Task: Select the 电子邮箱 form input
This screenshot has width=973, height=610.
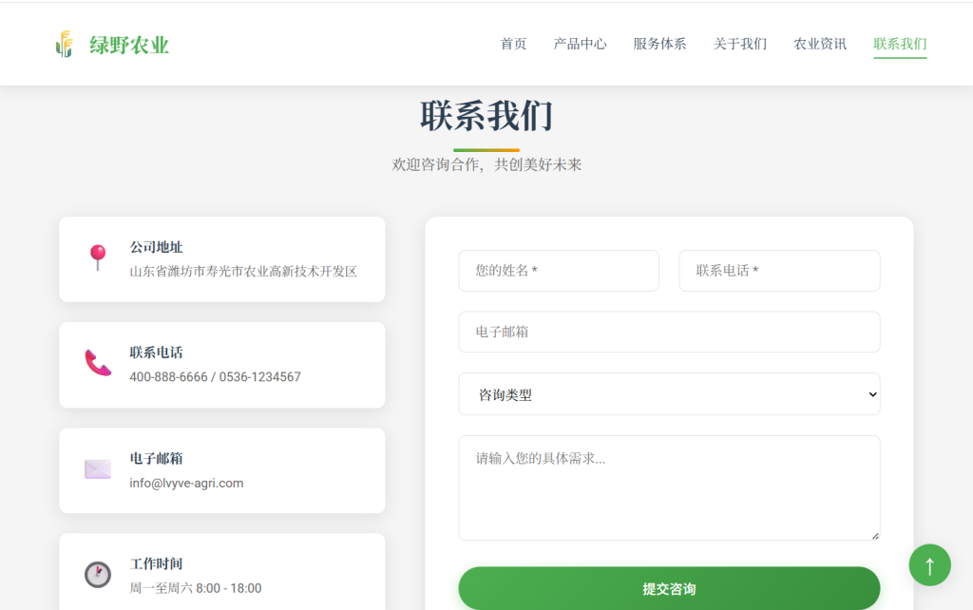Action: click(669, 333)
